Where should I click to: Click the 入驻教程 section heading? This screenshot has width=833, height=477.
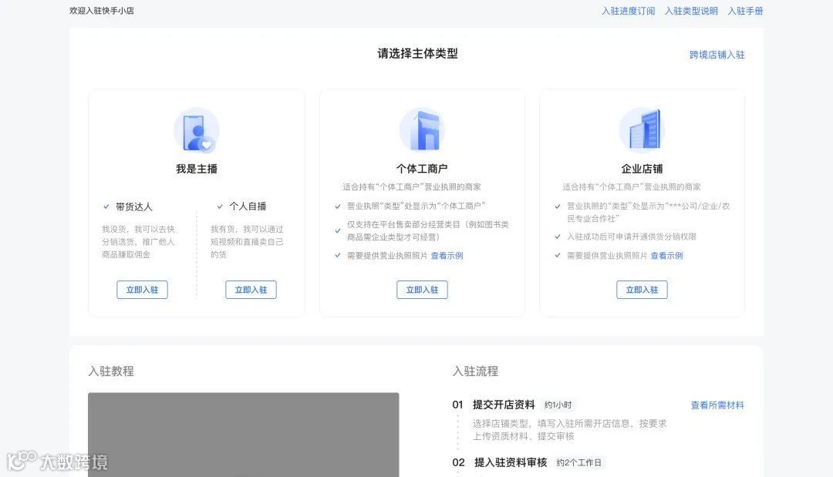click(111, 371)
